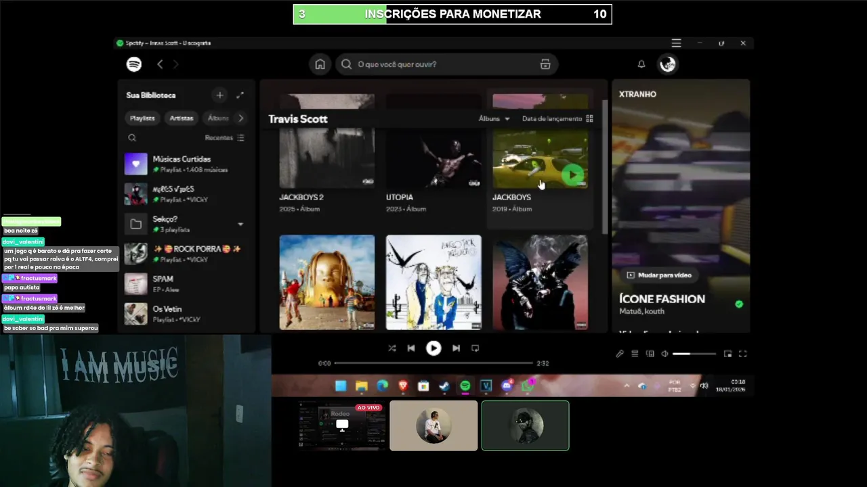
Task: Skip to the next track
Action: tap(456, 348)
